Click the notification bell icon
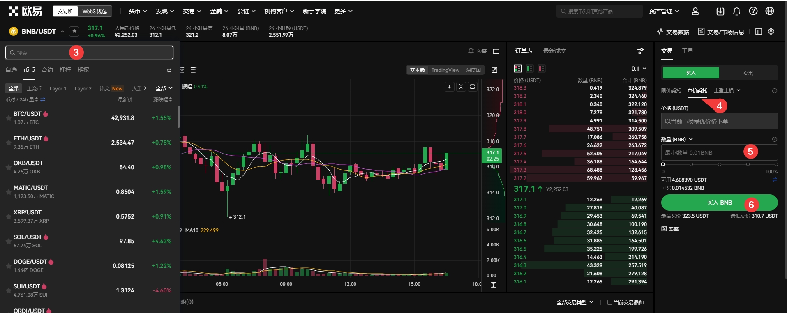Image resolution: width=787 pixels, height=313 pixels. 736,11
